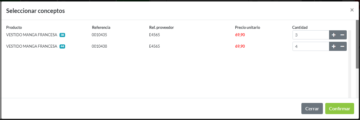Click the Cantidad column header
The height and width of the screenshot is (120, 360).
[300, 27]
